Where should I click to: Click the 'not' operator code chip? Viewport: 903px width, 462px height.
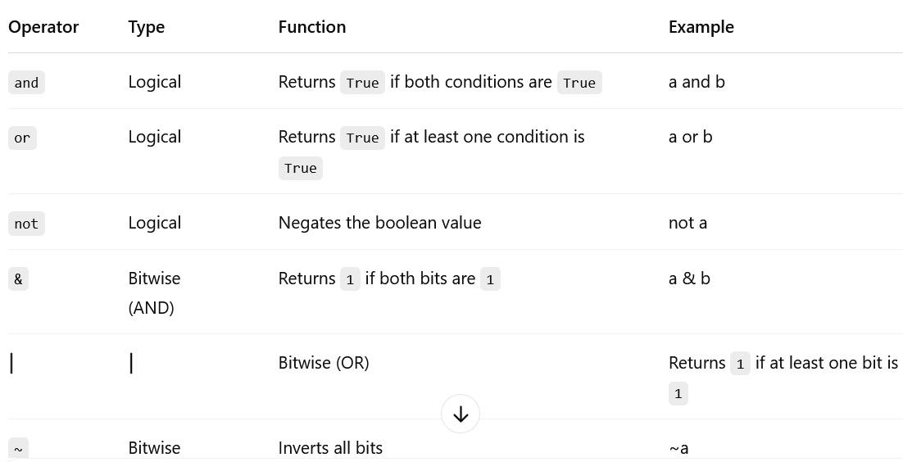click(26, 224)
